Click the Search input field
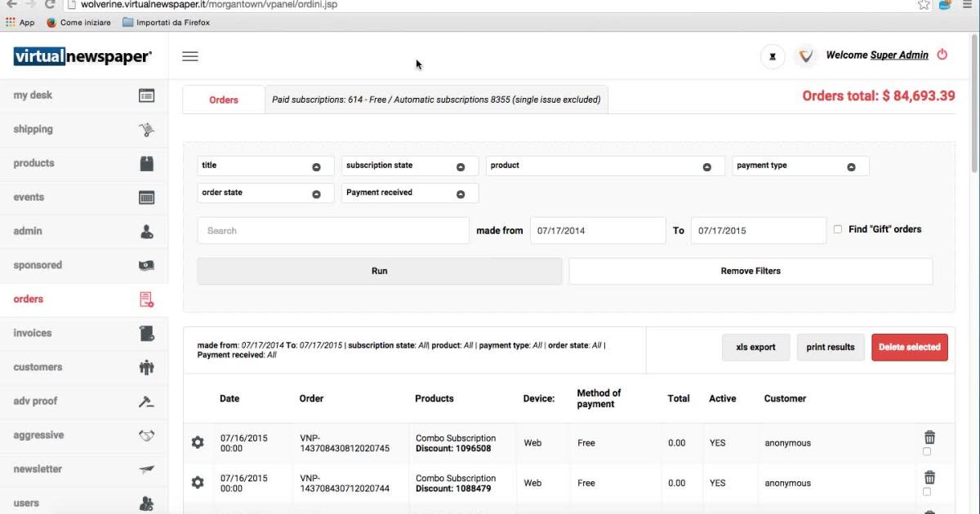The image size is (980, 514). 333,231
